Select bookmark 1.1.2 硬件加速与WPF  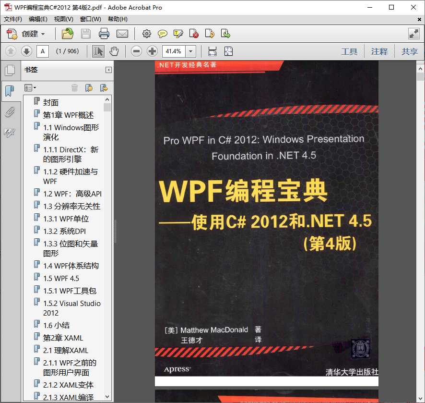click(71, 176)
